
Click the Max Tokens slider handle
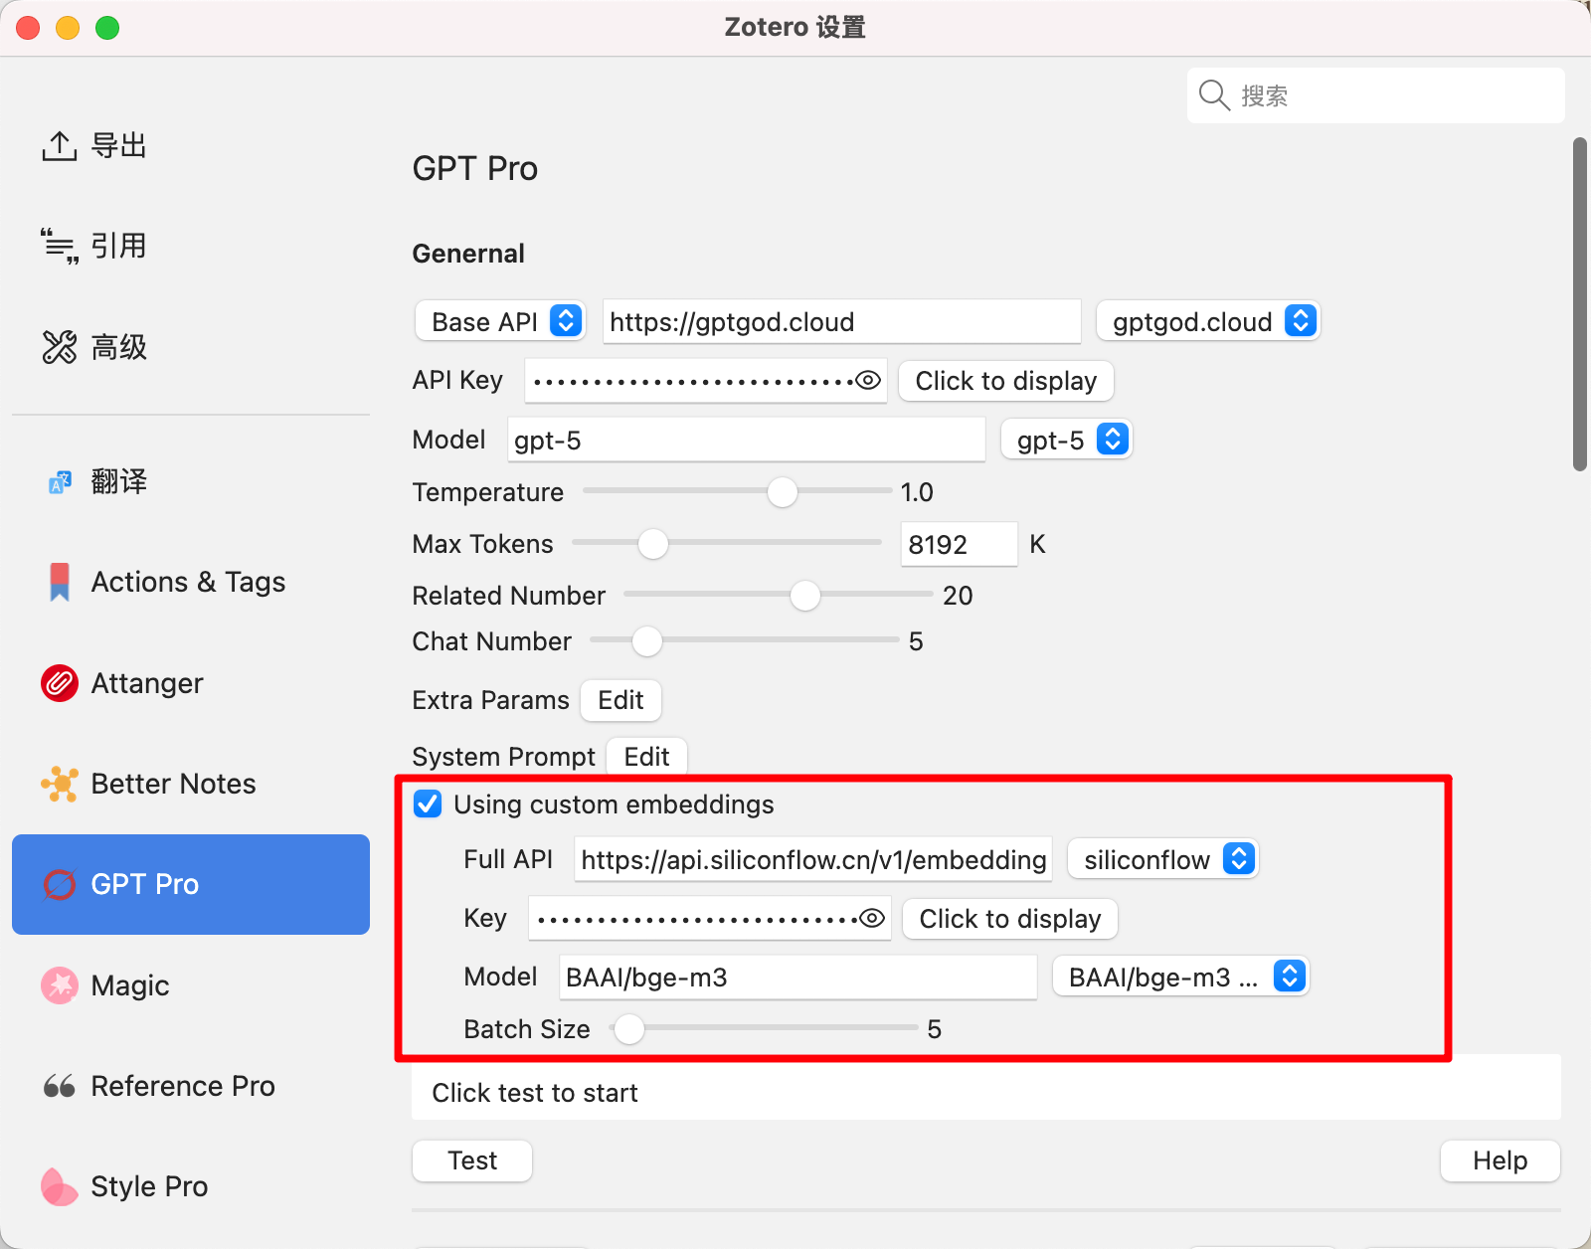pos(653,543)
